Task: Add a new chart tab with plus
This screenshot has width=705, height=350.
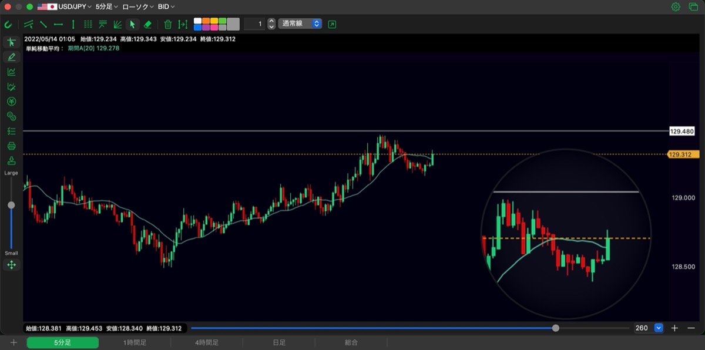Action: (14, 342)
